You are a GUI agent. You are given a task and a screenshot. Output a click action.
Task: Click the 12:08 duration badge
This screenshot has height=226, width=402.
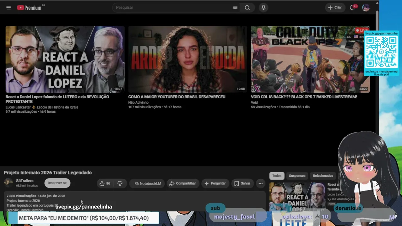241,89
